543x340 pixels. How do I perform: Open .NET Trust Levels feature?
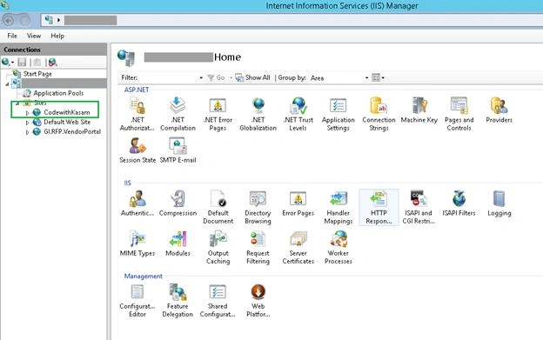(298, 114)
